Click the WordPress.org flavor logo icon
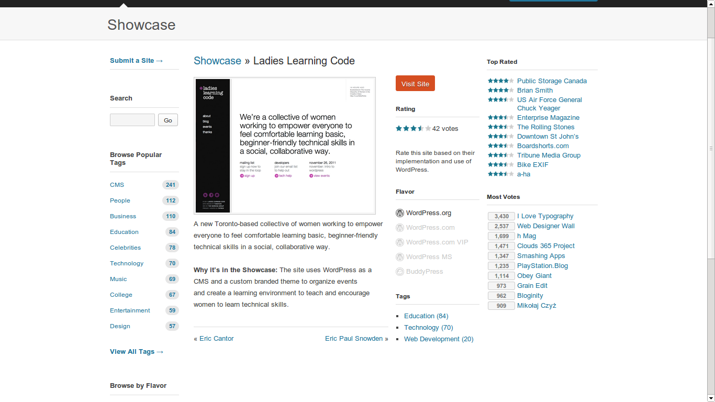This screenshot has width=715, height=402. [400, 213]
